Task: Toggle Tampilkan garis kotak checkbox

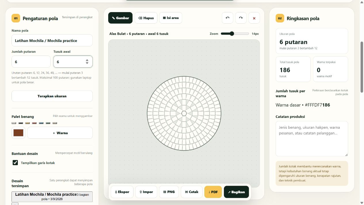Action: coord(15,163)
